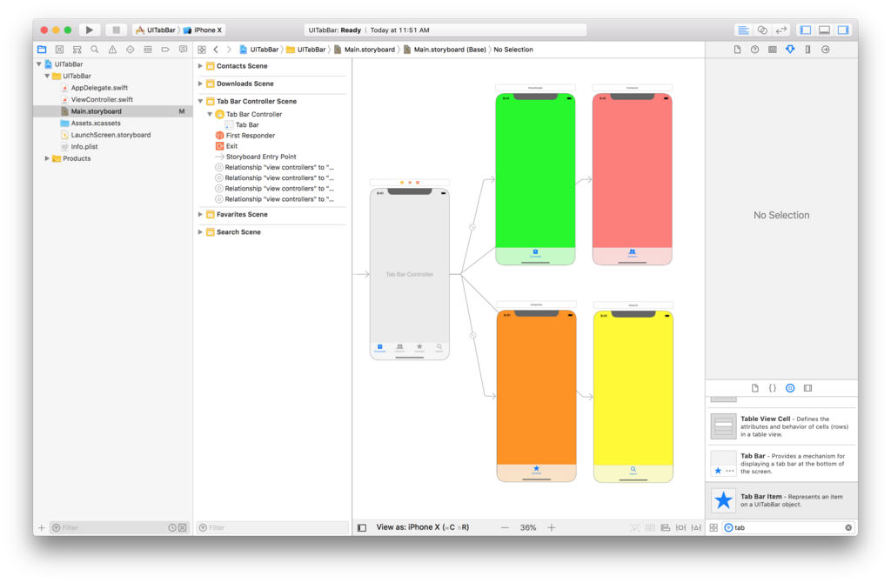Screen dimensions: 891x583
Task: Show the File inspector
Action: click(737, 50)
